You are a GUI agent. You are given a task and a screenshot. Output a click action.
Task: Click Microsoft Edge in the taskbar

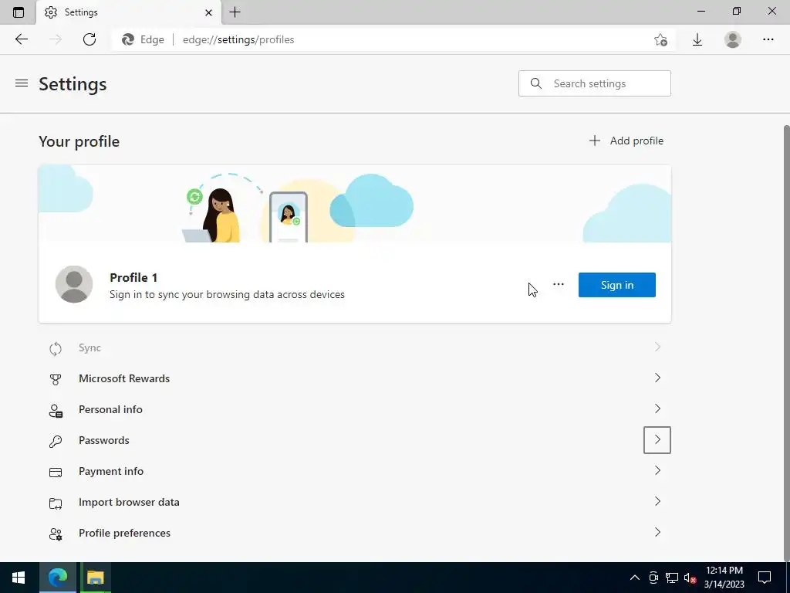coord(58,578)
